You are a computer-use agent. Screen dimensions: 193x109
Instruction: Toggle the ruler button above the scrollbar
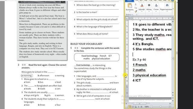pos(173,18)
